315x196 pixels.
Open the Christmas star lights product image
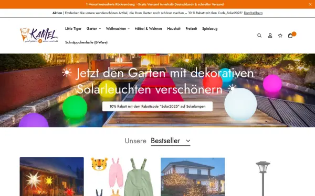click(x=52, y=177)
